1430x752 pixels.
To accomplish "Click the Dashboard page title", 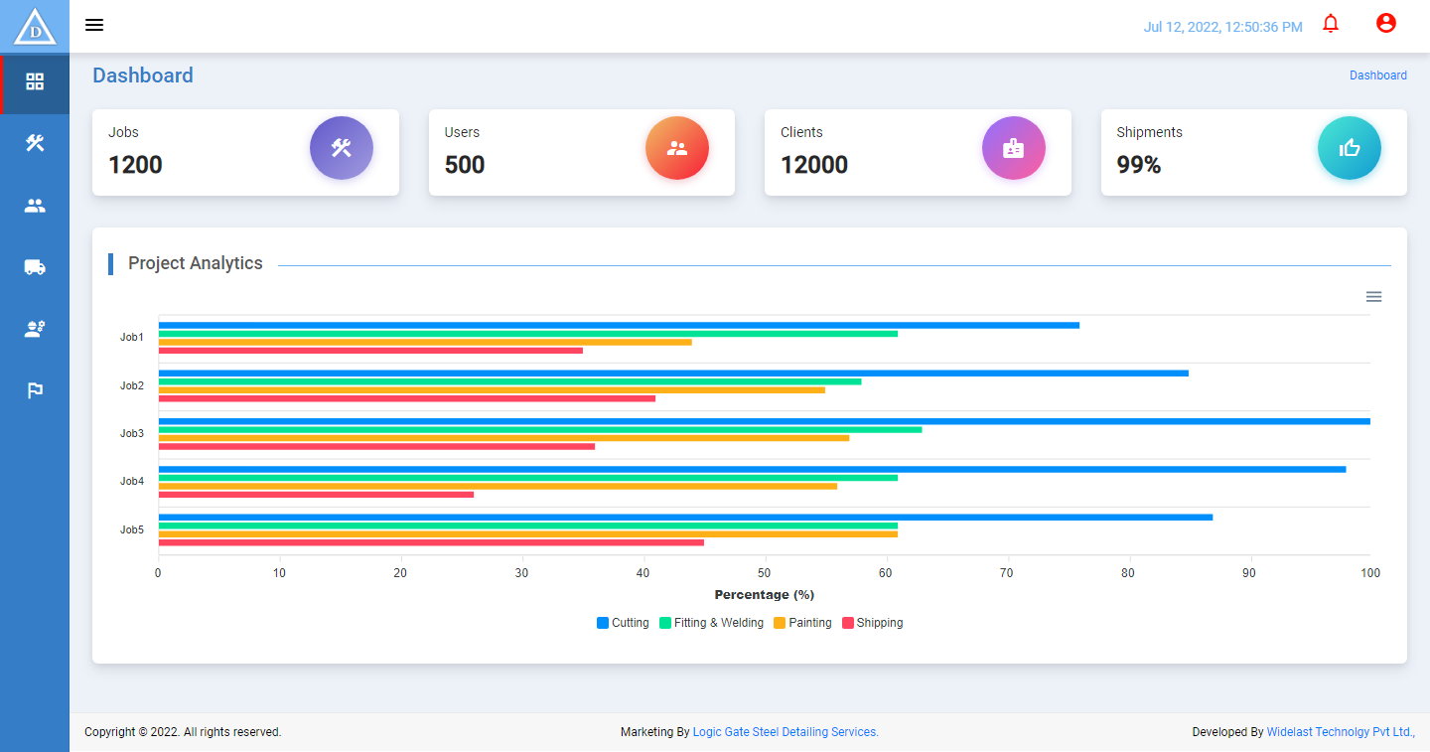I will [x=143, y=75].
